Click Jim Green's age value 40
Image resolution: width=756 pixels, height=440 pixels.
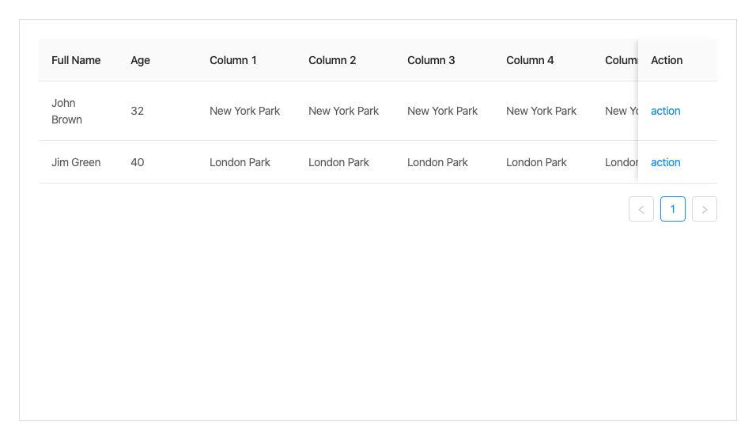tap(138, 162)
